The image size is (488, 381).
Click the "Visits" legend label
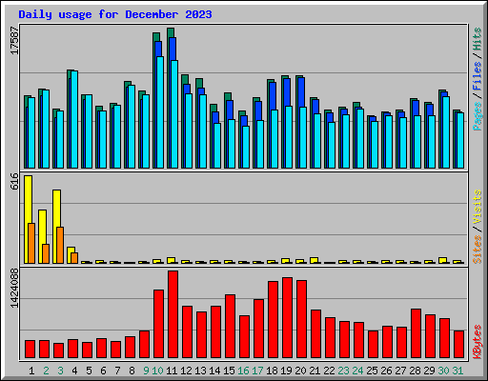click(x=478, y=208)
